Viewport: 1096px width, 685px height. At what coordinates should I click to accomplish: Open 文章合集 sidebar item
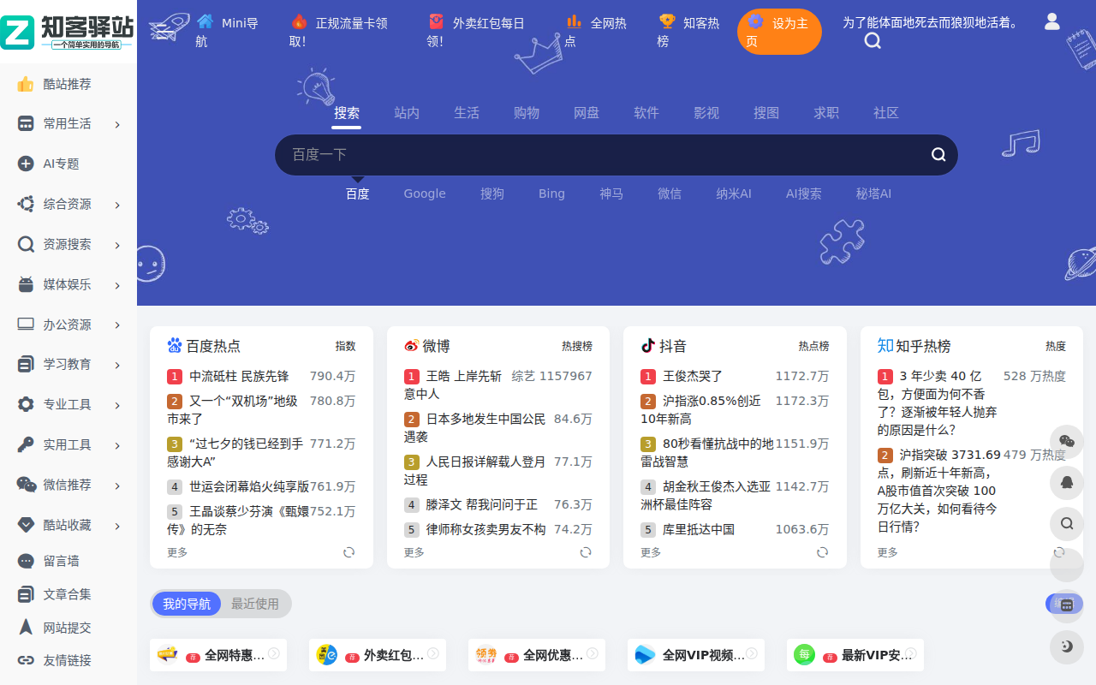pos(68,594)
